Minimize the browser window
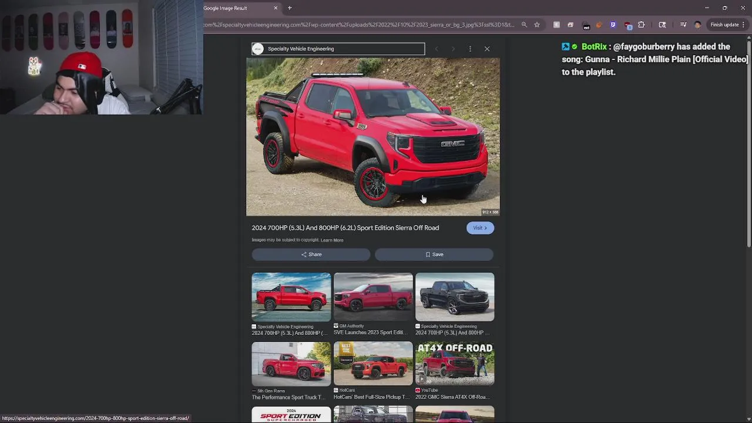This screenshot has height=423, width=752. pos(707,8)
